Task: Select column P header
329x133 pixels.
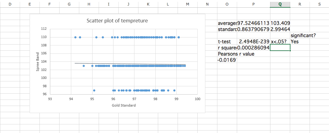Action: 253,4
